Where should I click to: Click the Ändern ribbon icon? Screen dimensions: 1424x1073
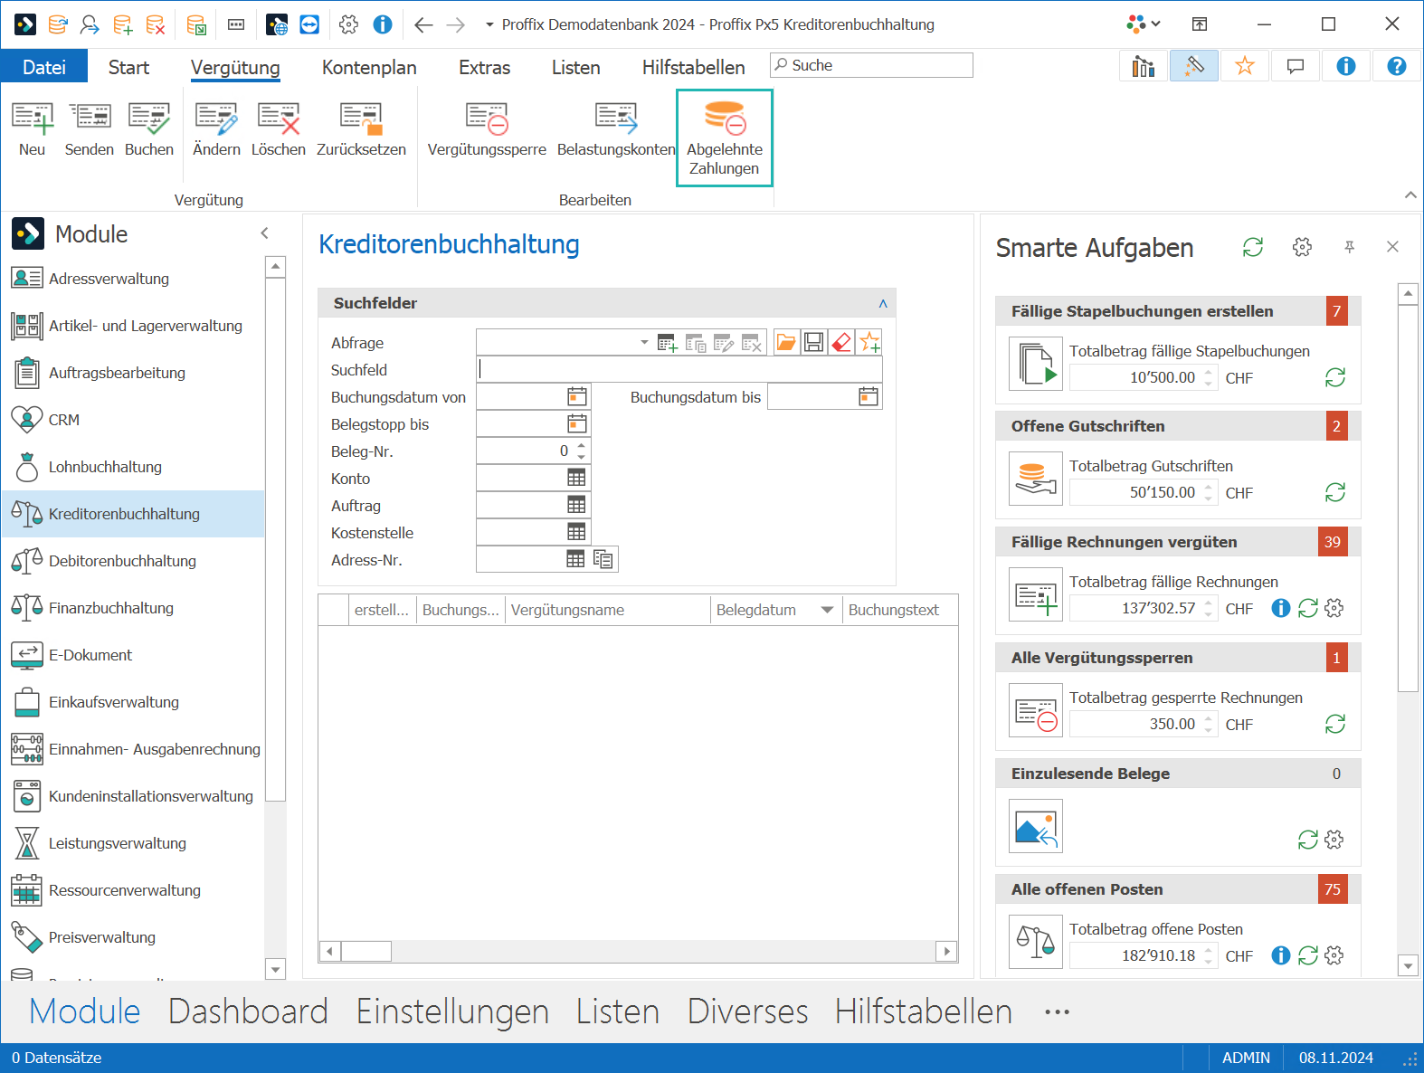[x=216, y=119]
